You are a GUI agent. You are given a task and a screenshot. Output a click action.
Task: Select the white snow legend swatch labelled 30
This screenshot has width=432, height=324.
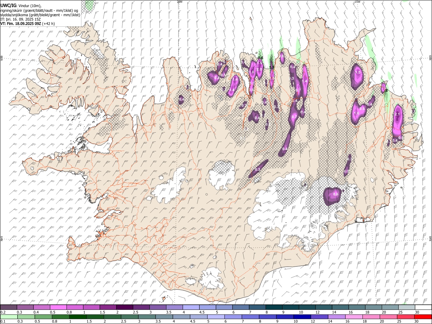coord(423,307)
